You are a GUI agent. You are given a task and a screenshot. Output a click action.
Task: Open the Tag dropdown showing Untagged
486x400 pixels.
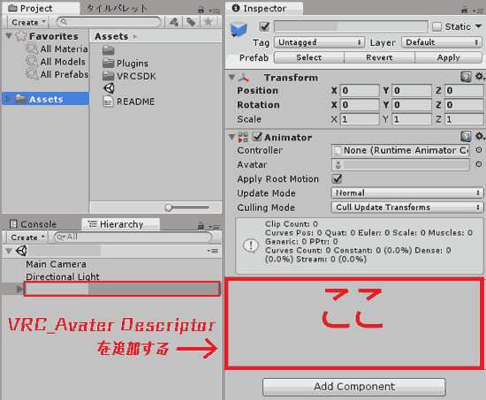(319, 42)
